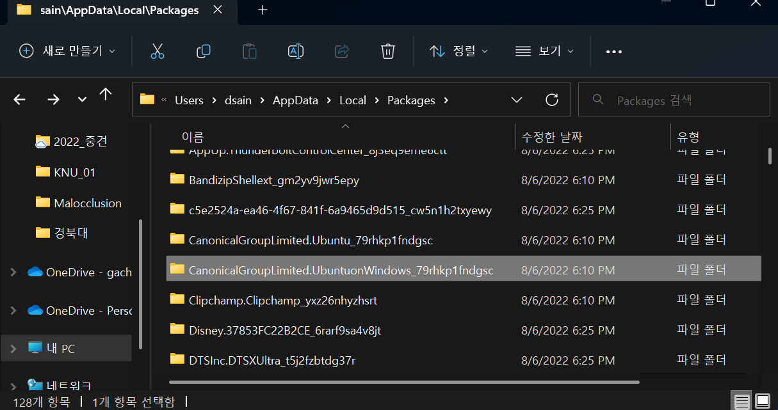Click 8/6/2022 6:25 PM date of Disney row

568,331
